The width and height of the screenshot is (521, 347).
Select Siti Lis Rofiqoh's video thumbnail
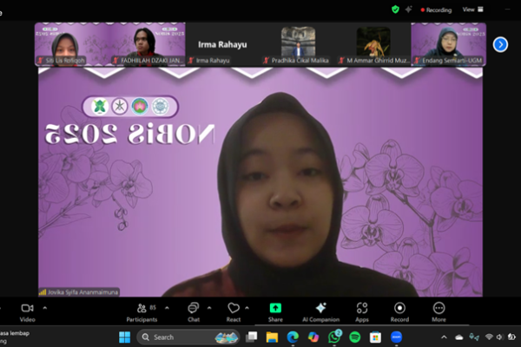(x=72, y=44)
